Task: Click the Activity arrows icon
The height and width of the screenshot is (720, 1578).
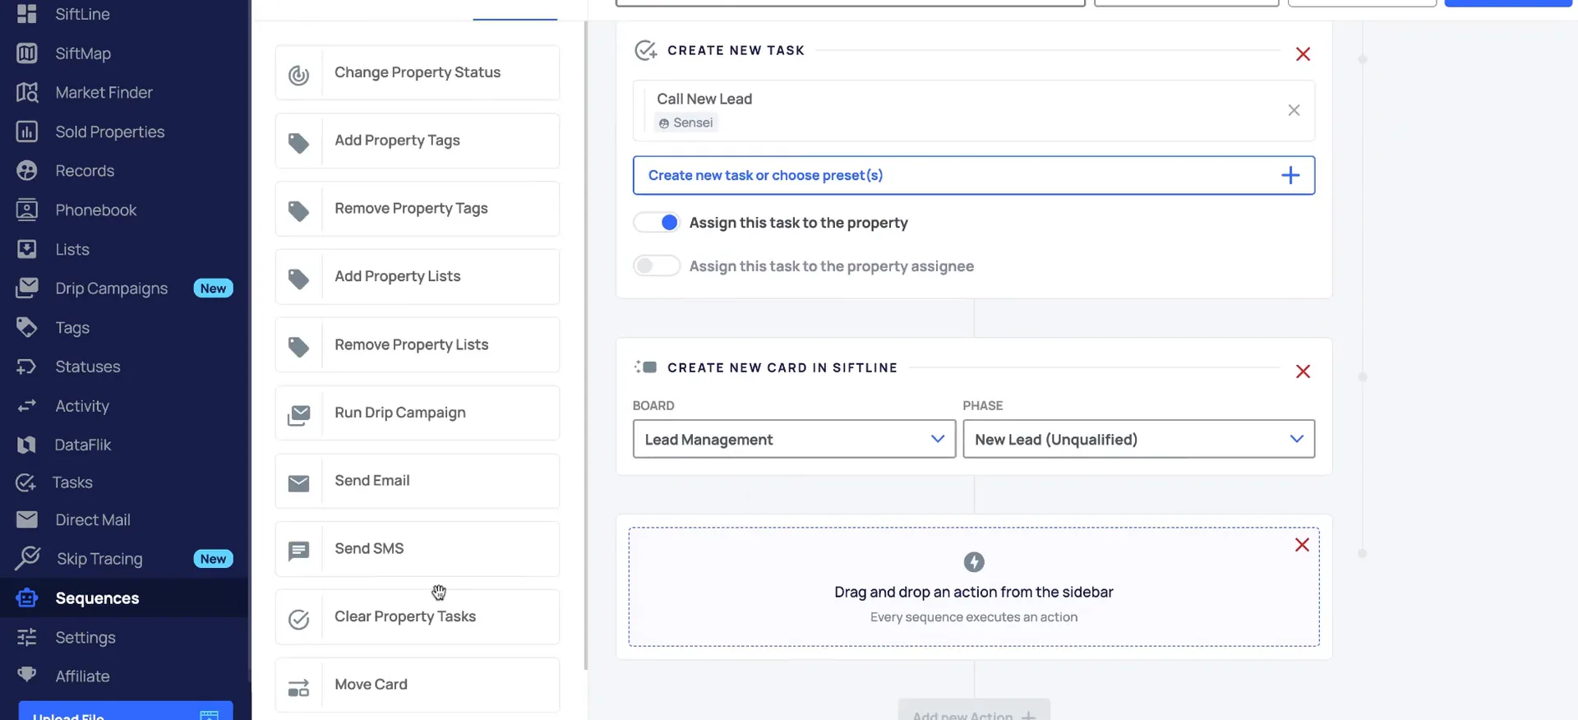Action: [x=27, y=405]
